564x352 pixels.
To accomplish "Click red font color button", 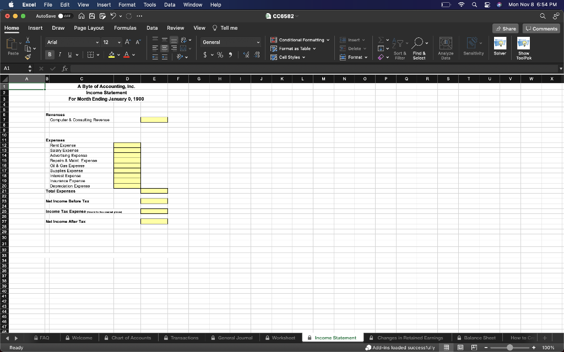I will (x=126, y=54).
